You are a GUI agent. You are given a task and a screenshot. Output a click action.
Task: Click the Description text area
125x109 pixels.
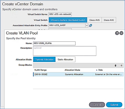pyautogui.click(x=65, y=51)
